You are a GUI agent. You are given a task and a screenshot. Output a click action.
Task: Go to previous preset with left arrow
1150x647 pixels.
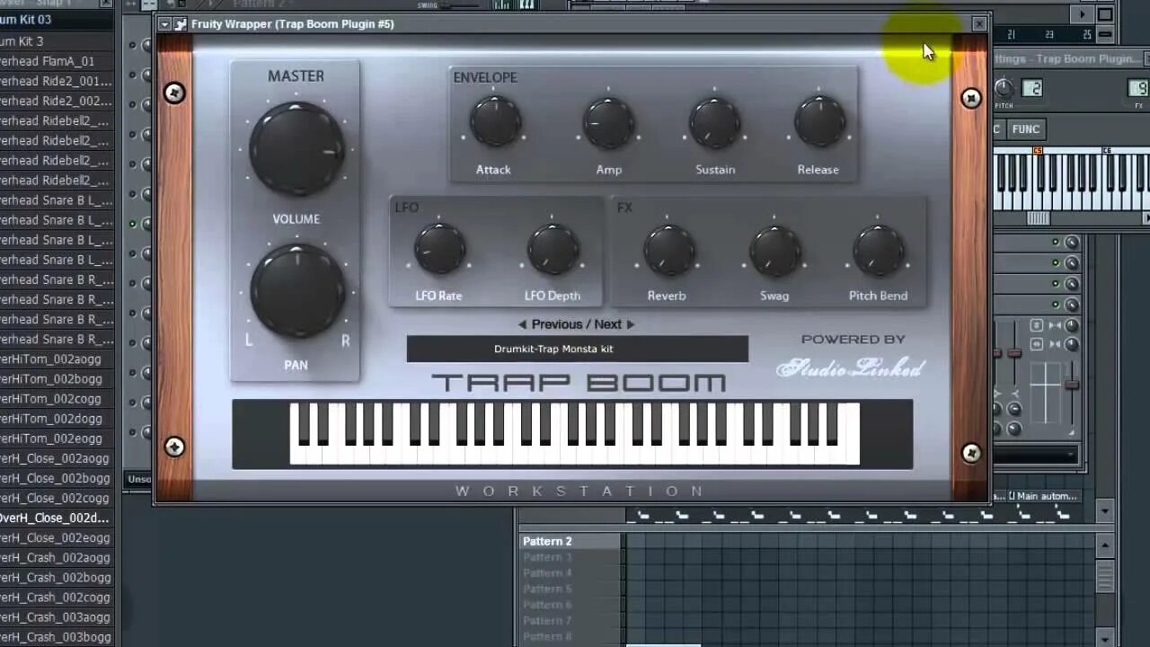(x=522, y=324)
